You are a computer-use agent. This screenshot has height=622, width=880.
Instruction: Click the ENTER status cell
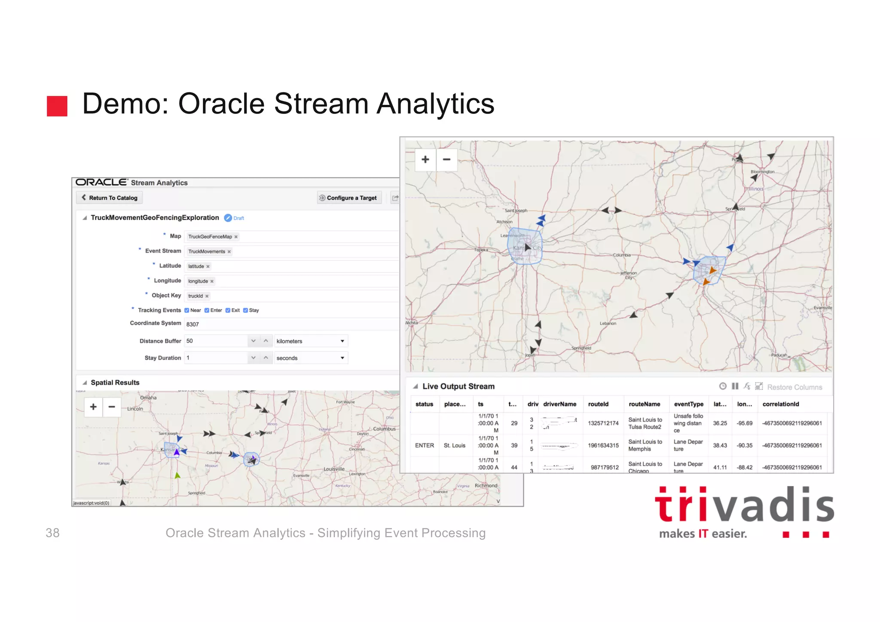tap(425, 446)
